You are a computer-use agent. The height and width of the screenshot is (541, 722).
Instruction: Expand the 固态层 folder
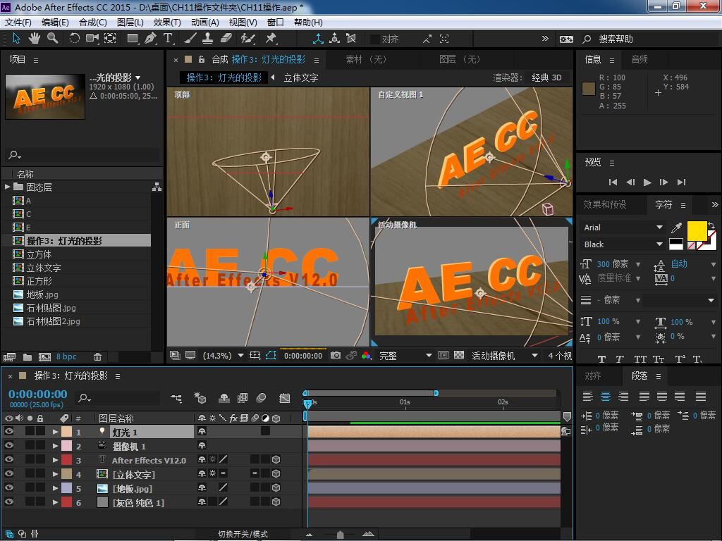tap(7, 187)
